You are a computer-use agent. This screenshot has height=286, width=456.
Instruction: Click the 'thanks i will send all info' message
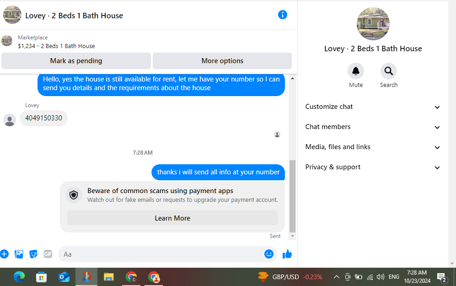(218, 172)
